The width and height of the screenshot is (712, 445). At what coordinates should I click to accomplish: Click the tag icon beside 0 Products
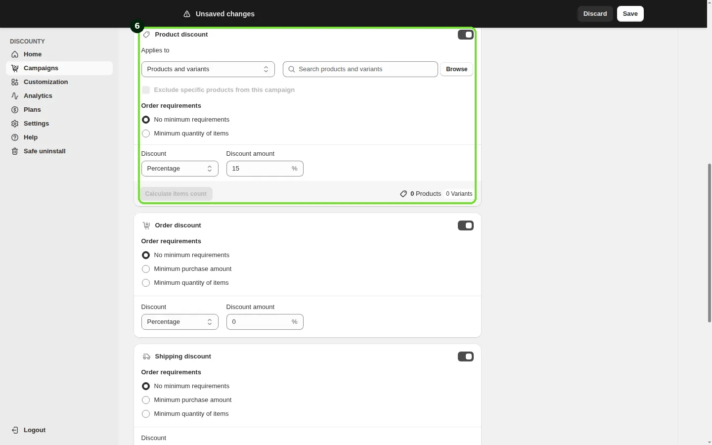coord(403,194)
